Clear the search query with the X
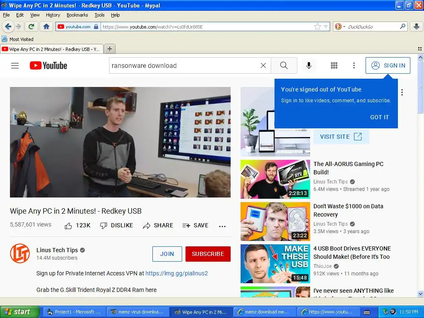The image size is (424, 318). point(263,65)
